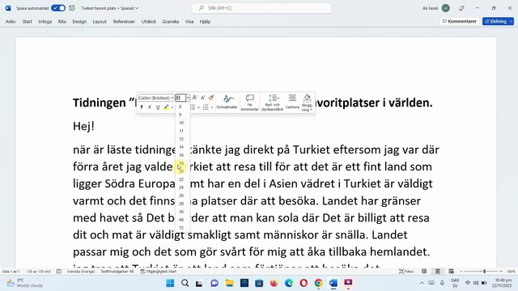Screen dimensions: 518x291
Task: Open the Kommentarer pane
Action: (x=460, y=21)
